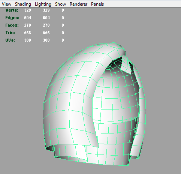This screenshot has height=174, width=181.
Task: Open the Show menu
Action: tap(60, 4)
